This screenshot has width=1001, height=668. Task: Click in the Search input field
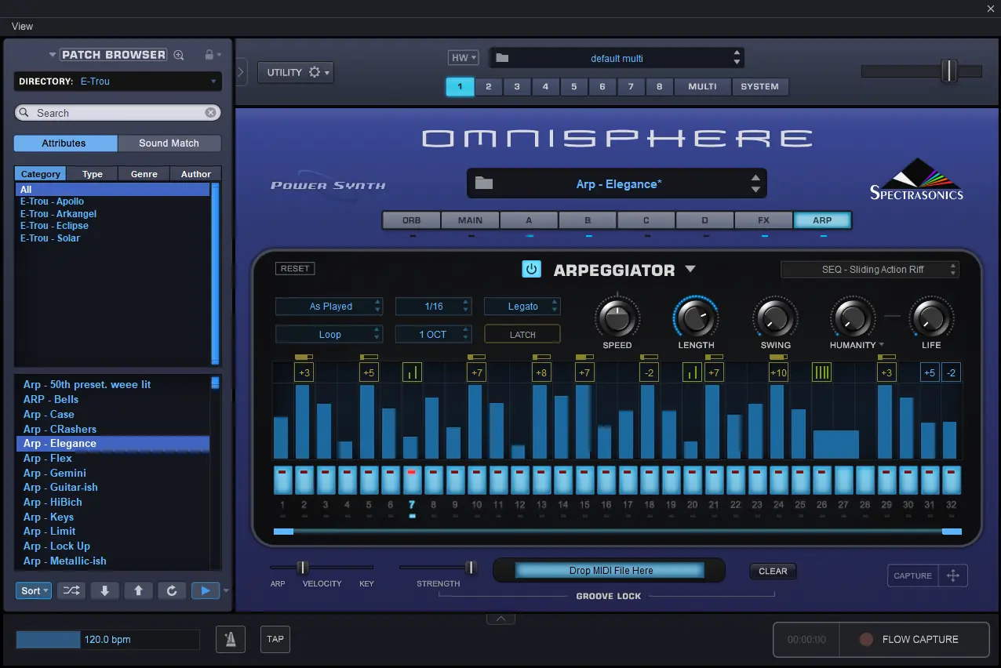click(118, 113)
